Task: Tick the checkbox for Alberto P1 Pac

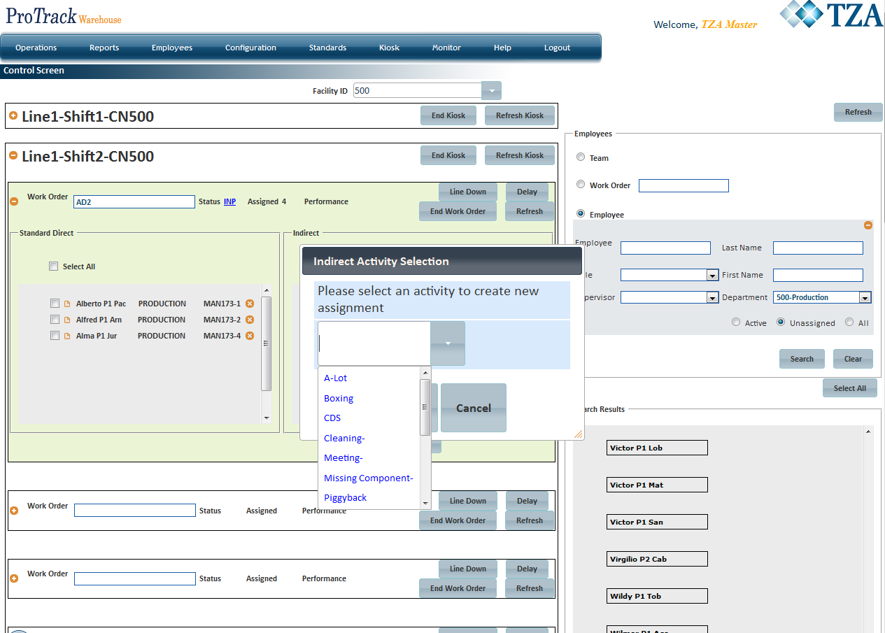Action: click(55, 304)
